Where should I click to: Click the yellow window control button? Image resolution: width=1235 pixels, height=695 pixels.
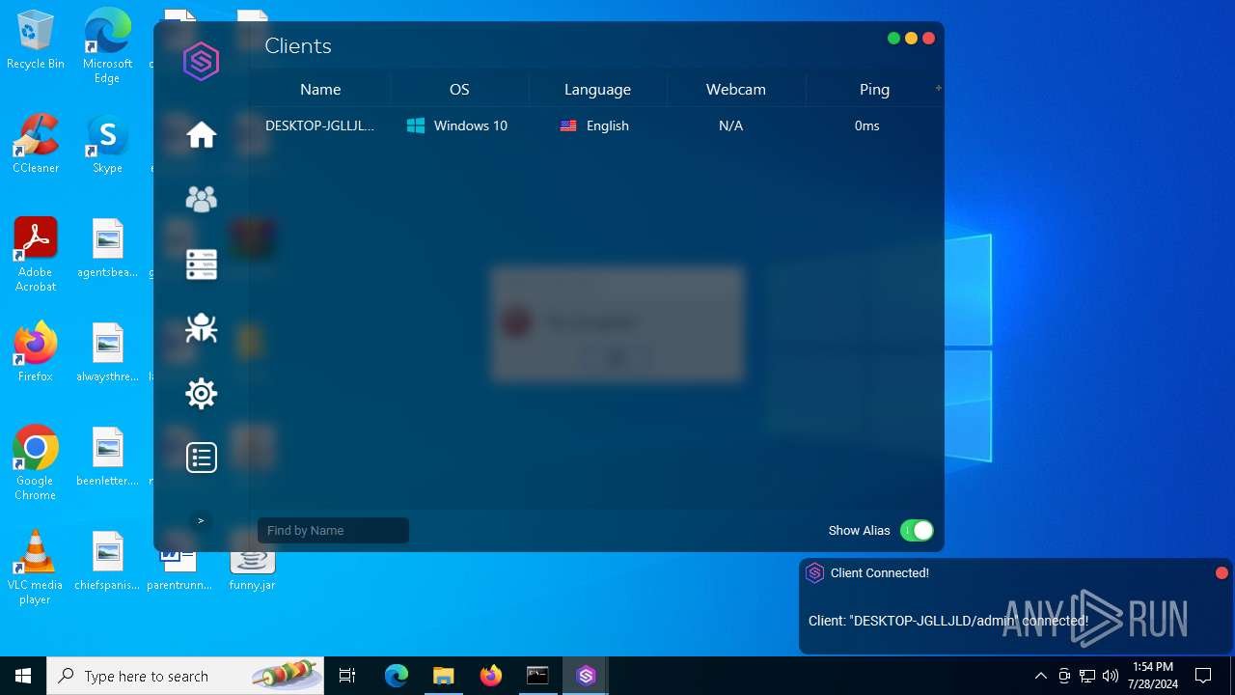pyautogui.click(x=911, y=39)
